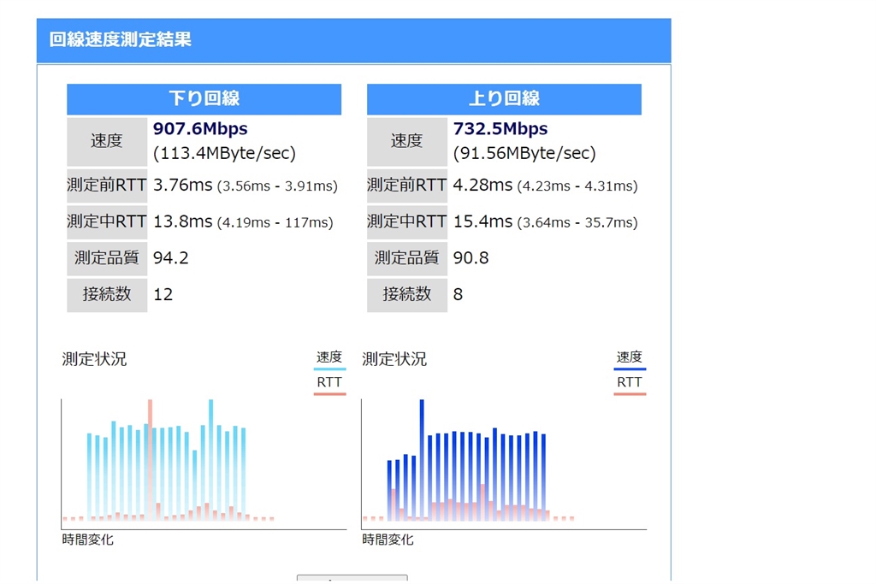Select the 上り回線 table header
The image size is (876, 584).
pyautogui.click(x=504, y=99)
